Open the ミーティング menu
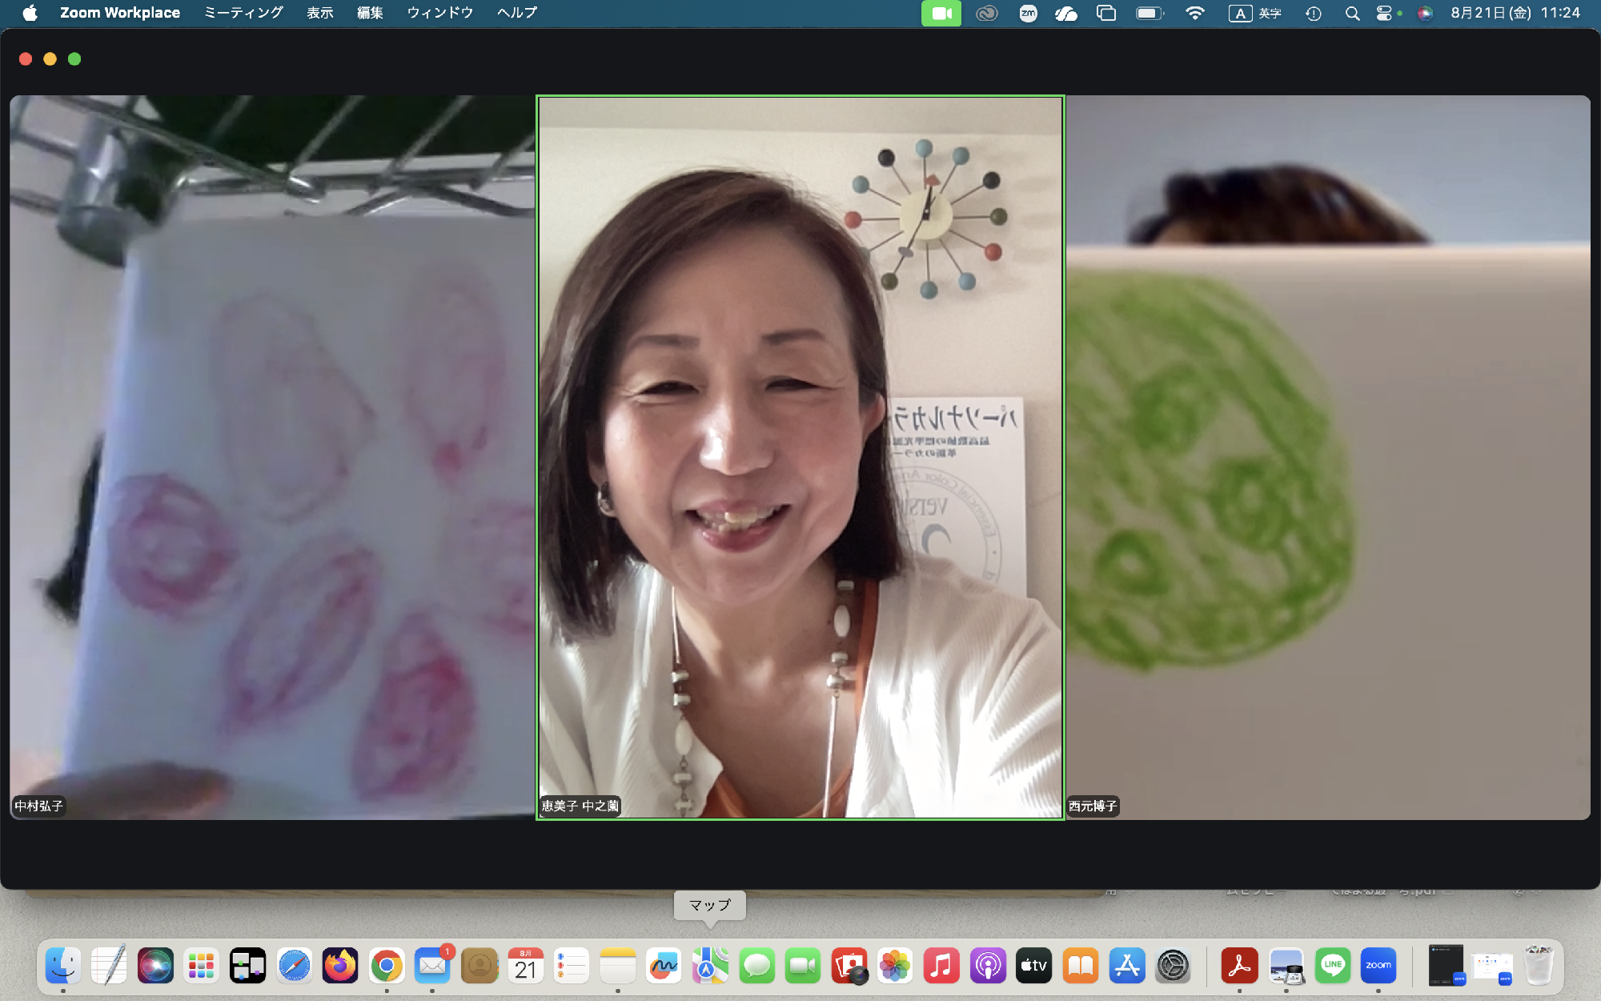 tap(243, 13)
